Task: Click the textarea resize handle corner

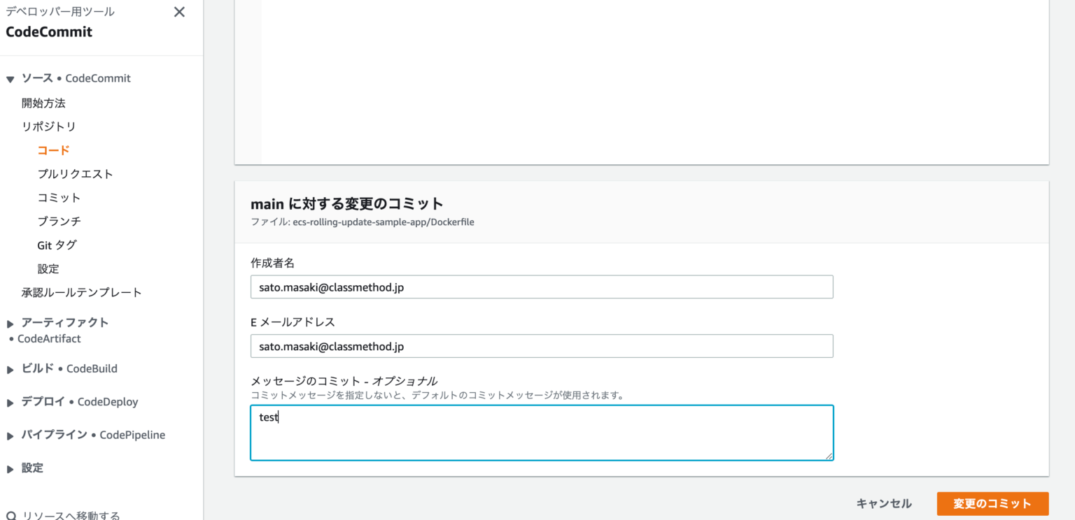Action: point(829,456)
